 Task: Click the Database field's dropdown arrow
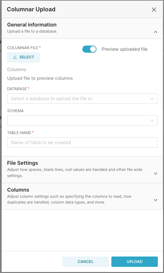pos(152,99)
